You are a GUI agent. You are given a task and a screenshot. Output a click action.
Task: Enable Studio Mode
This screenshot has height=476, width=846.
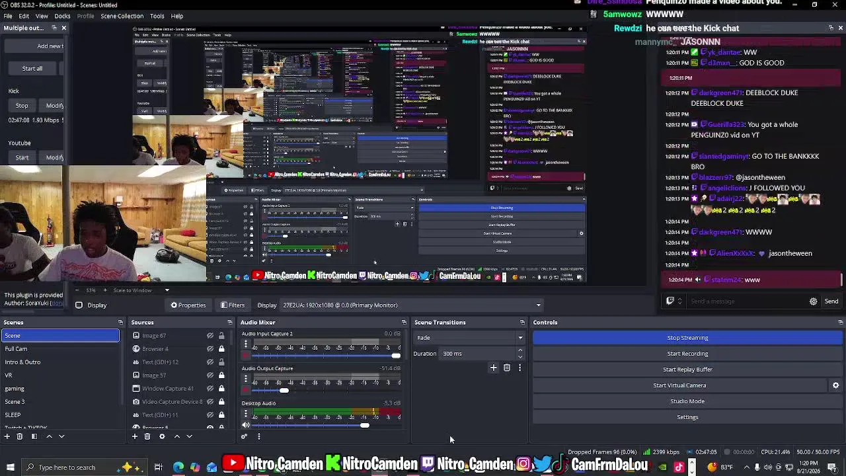coord(687,401)
